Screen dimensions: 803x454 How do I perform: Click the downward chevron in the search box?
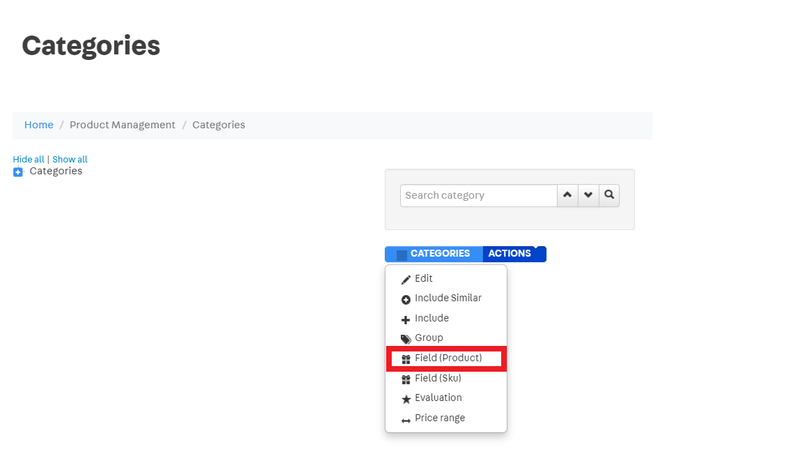tap(588, 195)
